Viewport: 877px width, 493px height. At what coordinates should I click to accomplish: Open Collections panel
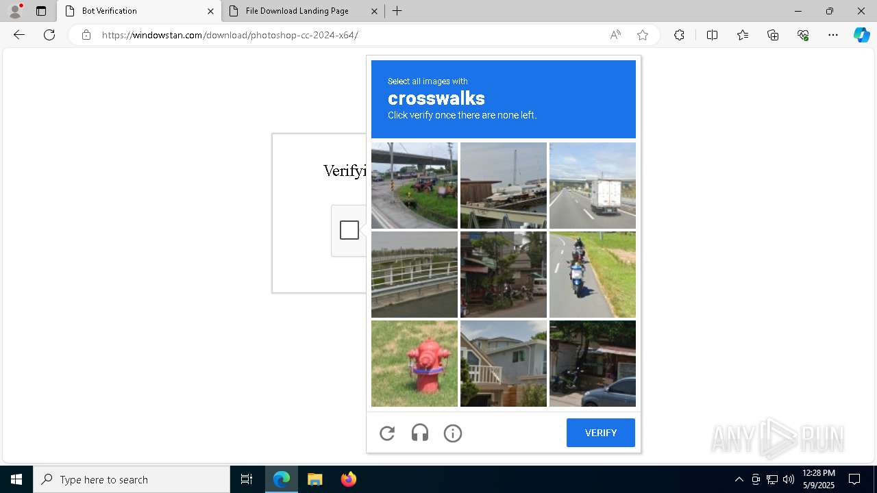click(773, 35)
